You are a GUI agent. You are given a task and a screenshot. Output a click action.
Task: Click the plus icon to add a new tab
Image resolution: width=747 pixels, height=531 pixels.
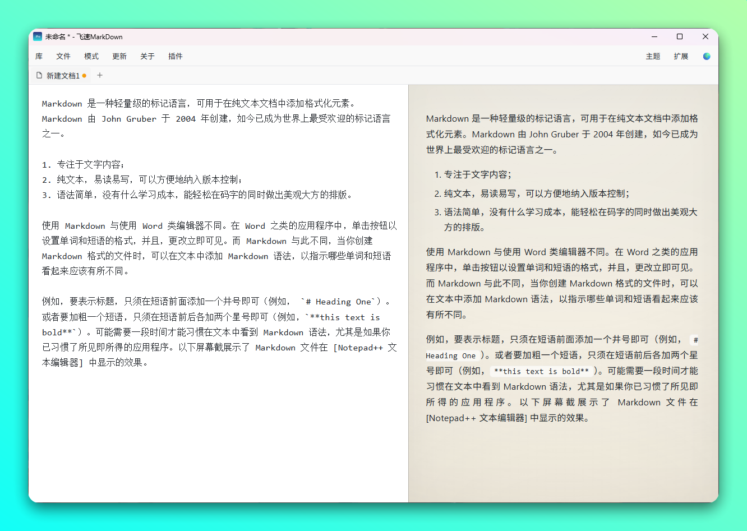tap(100, 75)
